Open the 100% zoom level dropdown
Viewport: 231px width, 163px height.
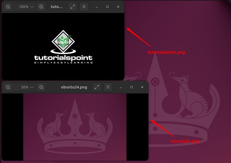[x=25, y=7]
